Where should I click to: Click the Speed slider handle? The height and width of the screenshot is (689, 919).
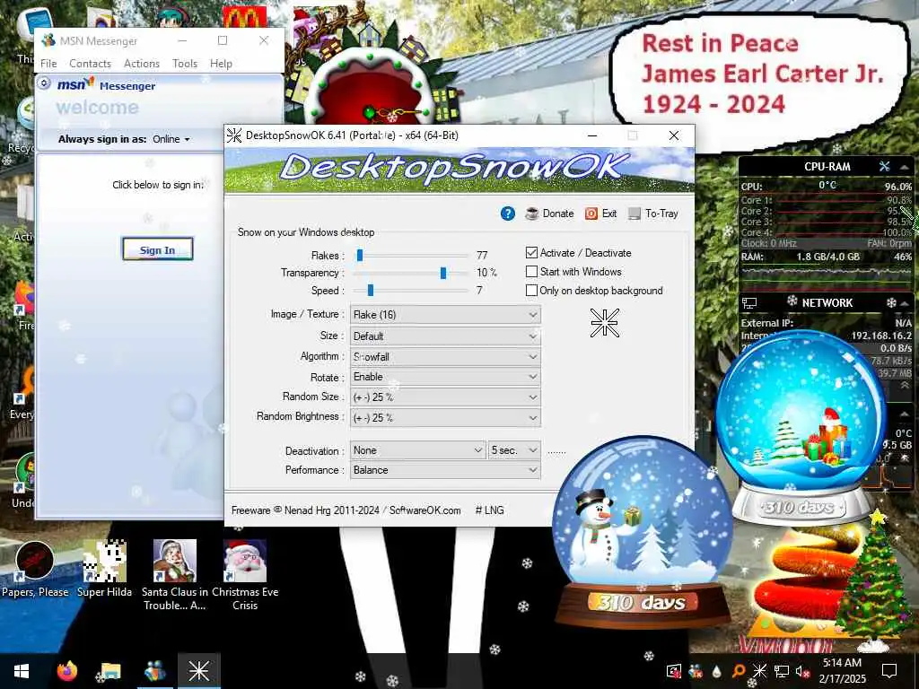click(371, 291)
